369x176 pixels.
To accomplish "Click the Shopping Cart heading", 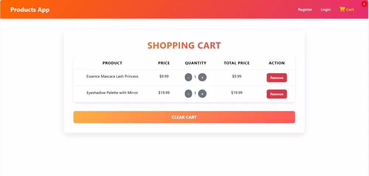I will coord(184,46).
